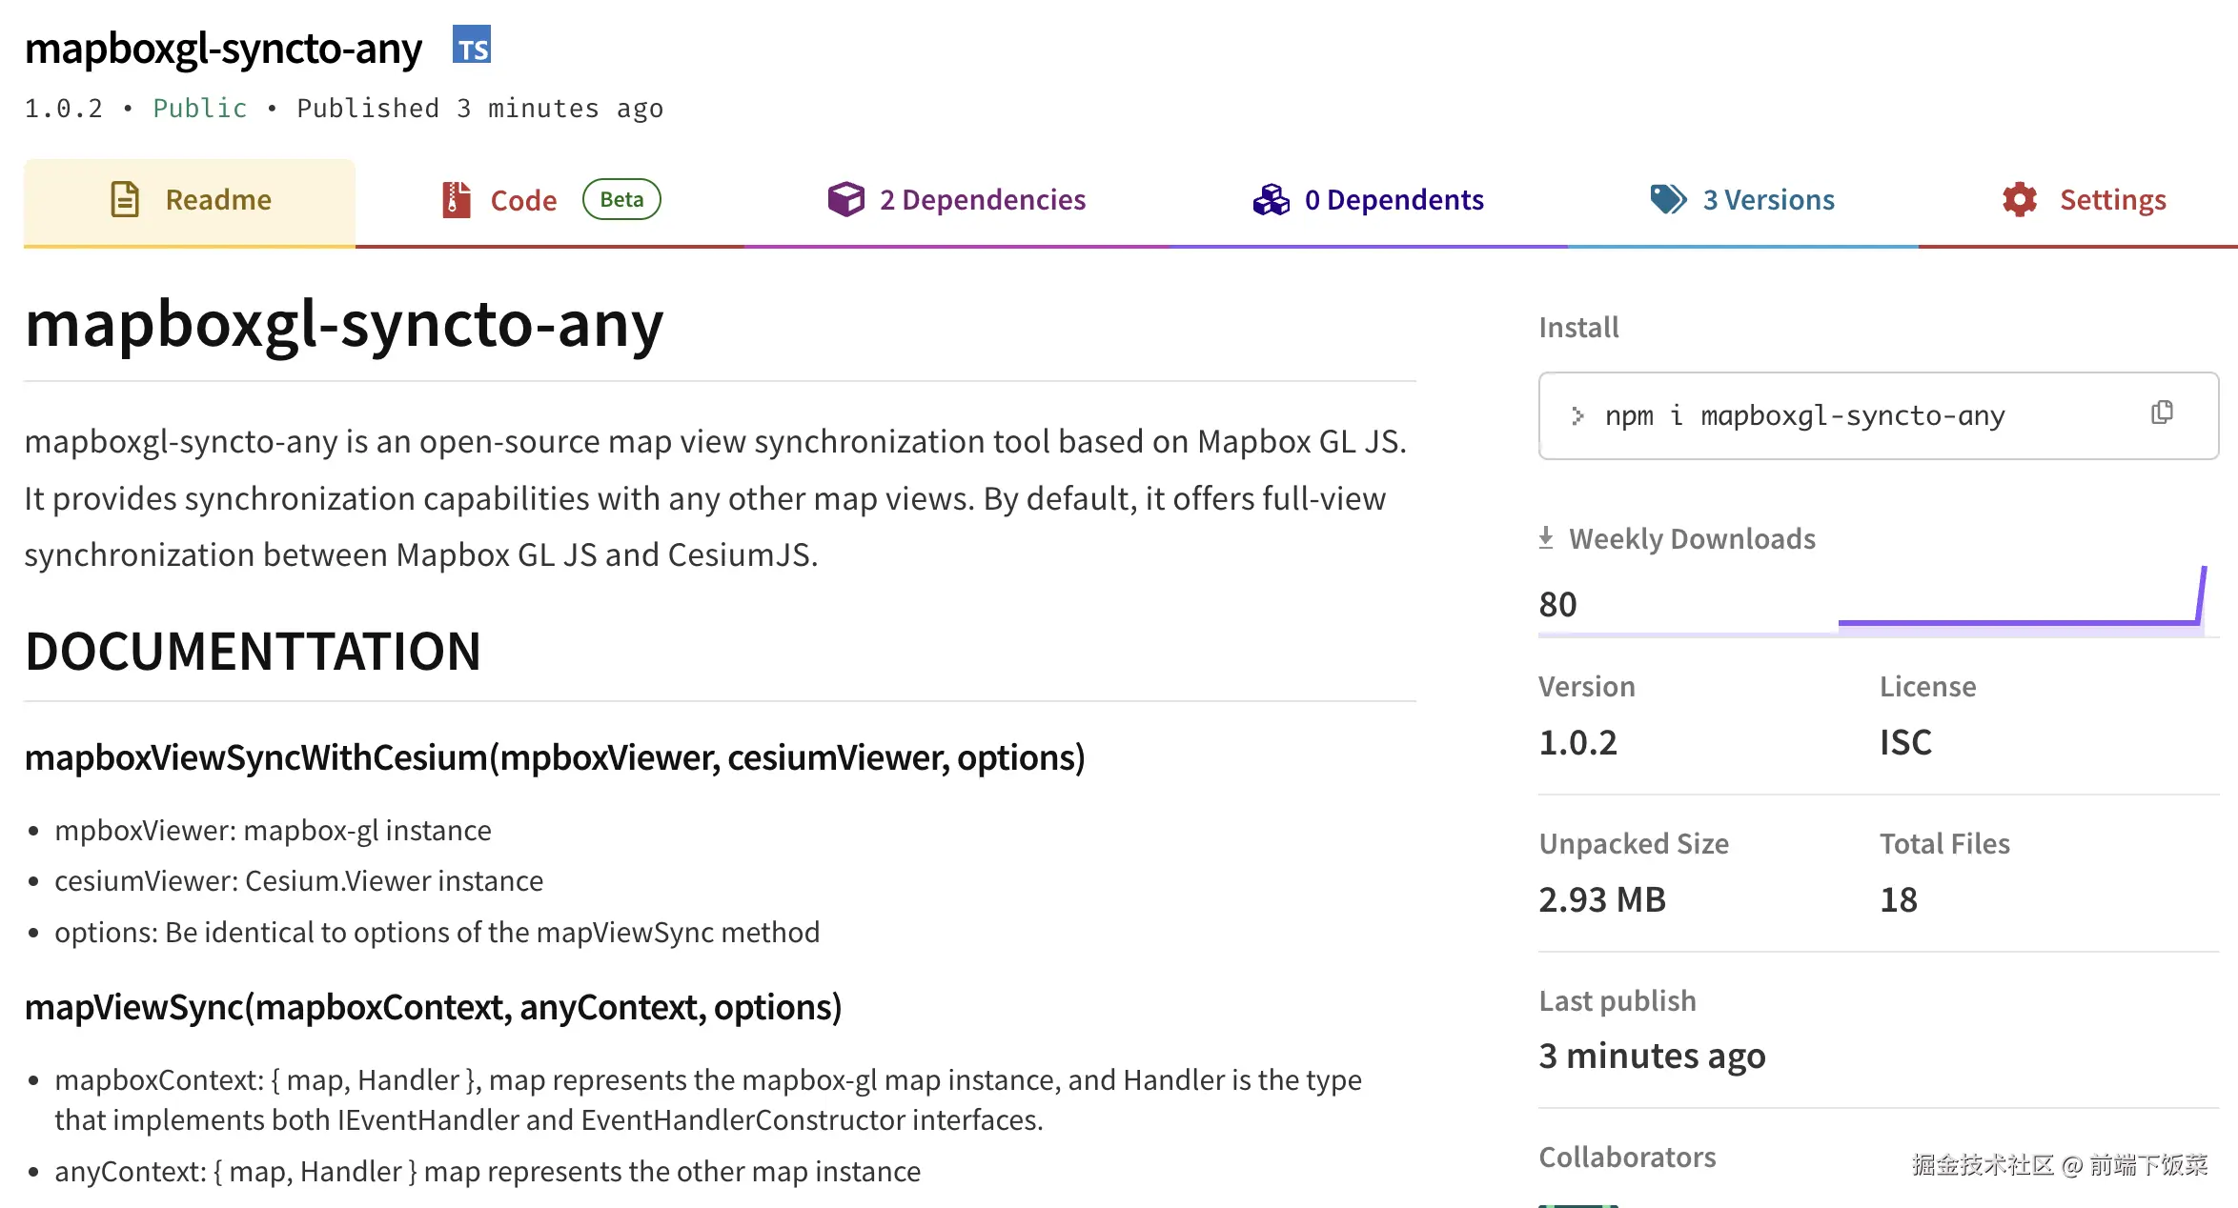Switch to the Readme tab

[x=218, y=200]
